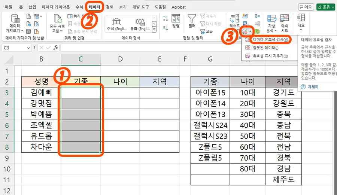Screen dimensions: 337x195
Task: Sort descending with the lower sort icon
Action: click(x=165, y=28)
